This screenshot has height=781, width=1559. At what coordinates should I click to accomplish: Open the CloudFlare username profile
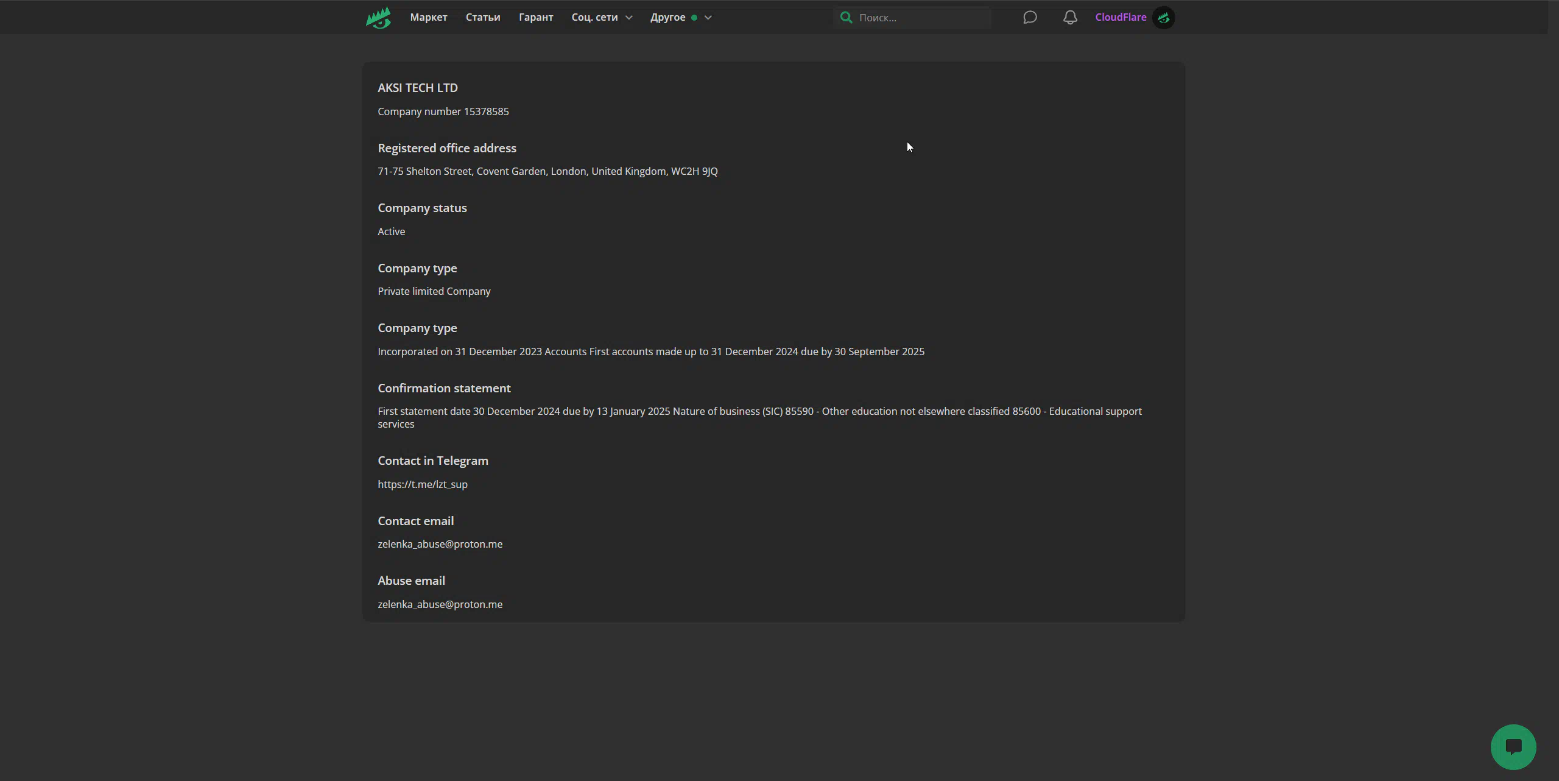[1121, 17]
